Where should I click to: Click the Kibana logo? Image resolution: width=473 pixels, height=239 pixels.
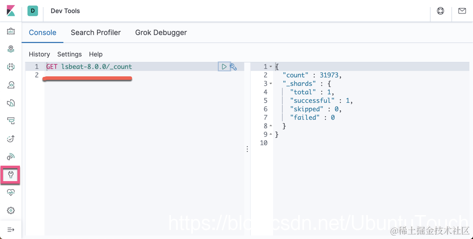point(10,10)
